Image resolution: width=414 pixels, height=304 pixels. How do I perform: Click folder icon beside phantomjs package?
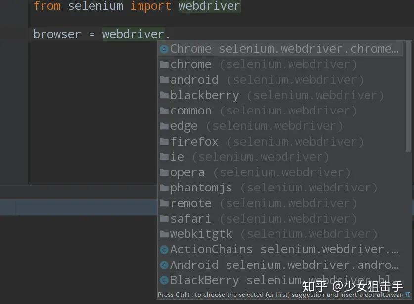point(164,188)
